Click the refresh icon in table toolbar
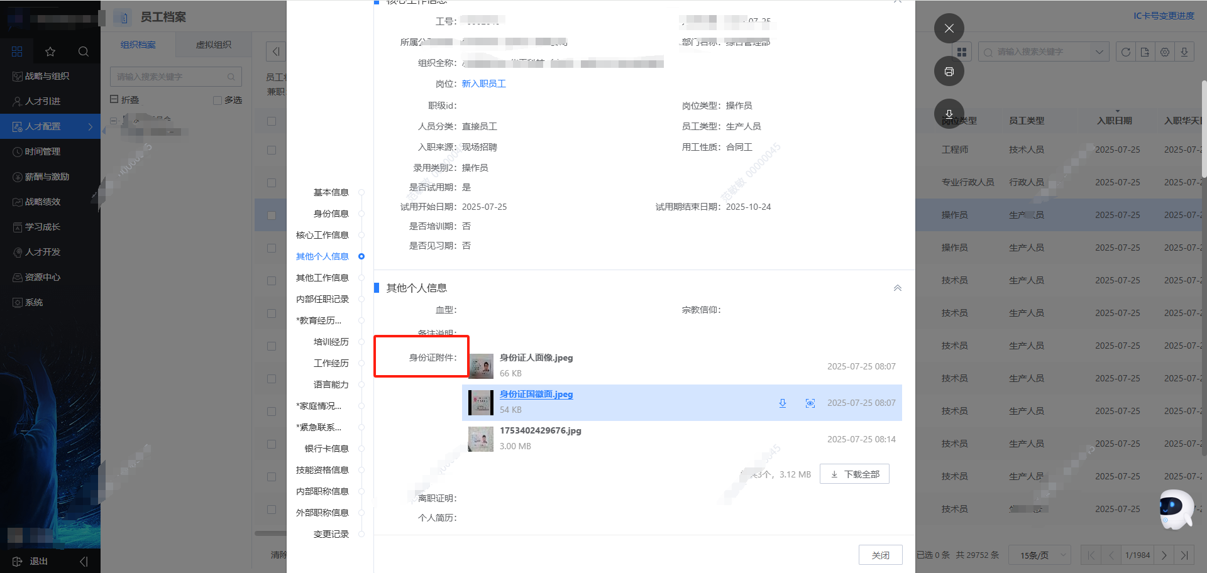This screenshot has width=1207, height=573. pos(1125,52)
